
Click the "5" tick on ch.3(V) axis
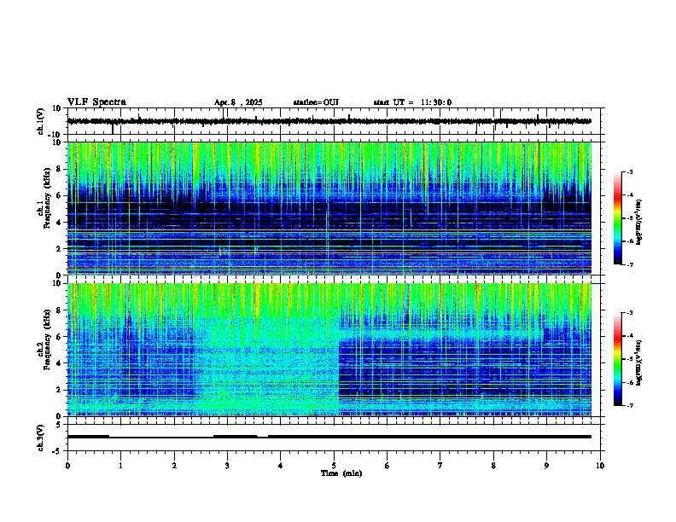tap(59, 425)
